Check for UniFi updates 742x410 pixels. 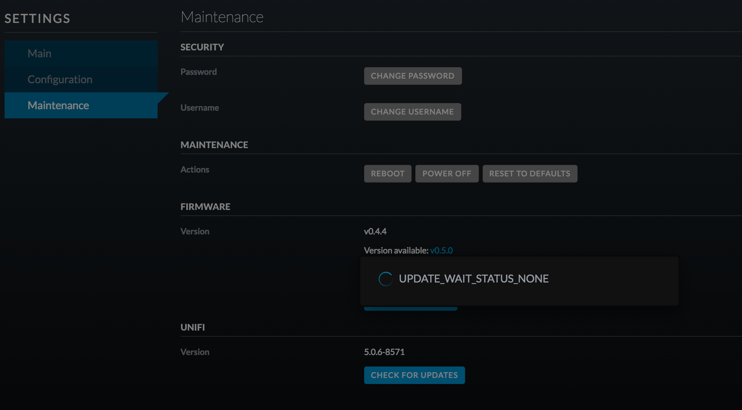[414, 375]
